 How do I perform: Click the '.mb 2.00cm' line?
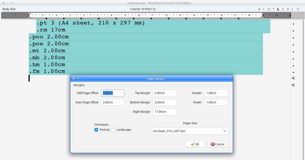pos(146,58)
